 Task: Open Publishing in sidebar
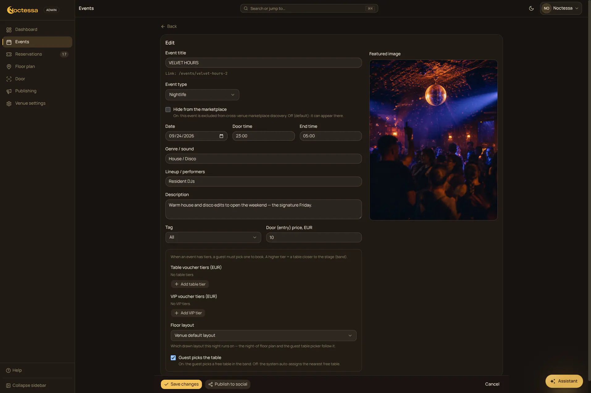click(37, 91)
